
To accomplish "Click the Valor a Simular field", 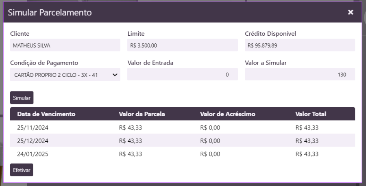I will pos(300,74).
